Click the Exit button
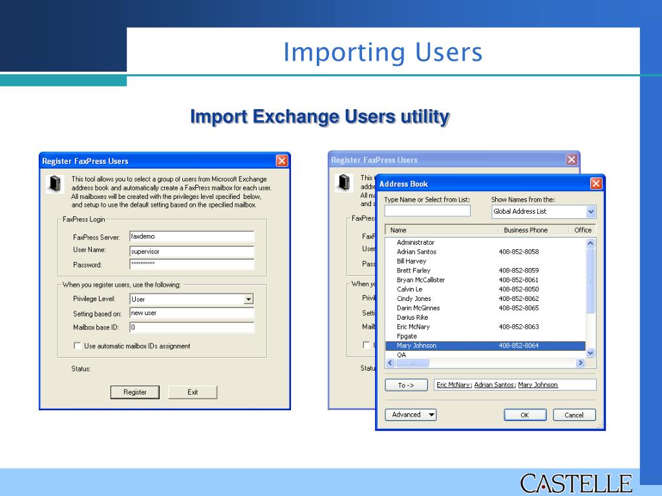Viewport: 662px width, 496px height. coord(193,392)
